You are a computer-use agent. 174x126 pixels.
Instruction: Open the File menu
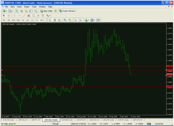coord(6,7)
